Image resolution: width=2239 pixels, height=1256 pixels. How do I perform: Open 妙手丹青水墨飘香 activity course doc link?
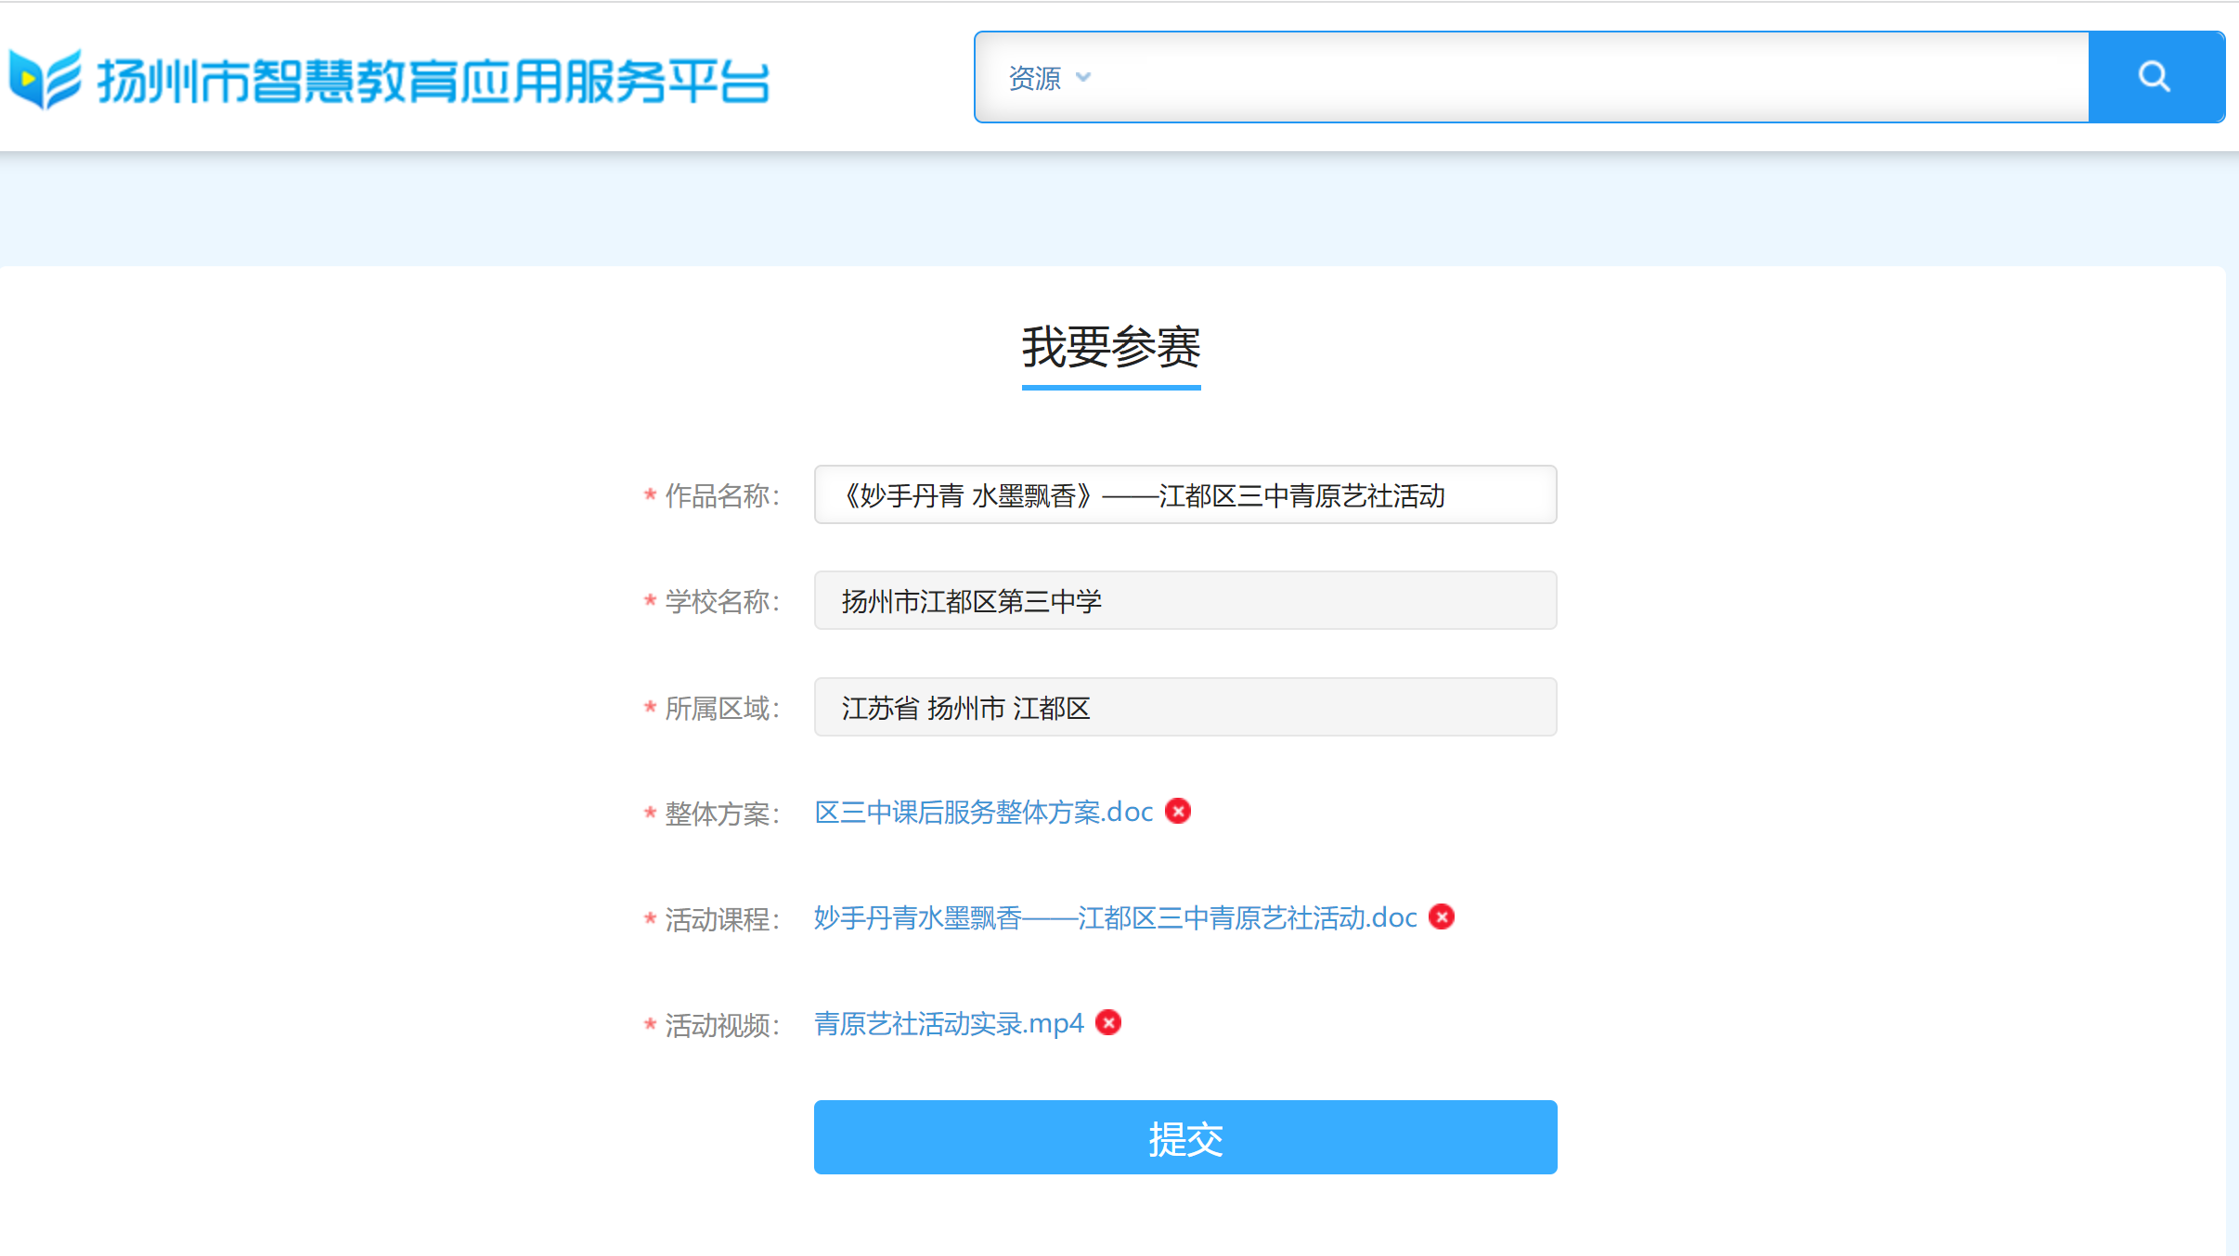[1116, 918]
